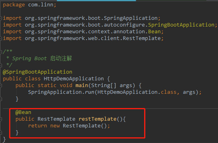Click the 'main' method name
The image size is (218, 143).
pos(82,86)
